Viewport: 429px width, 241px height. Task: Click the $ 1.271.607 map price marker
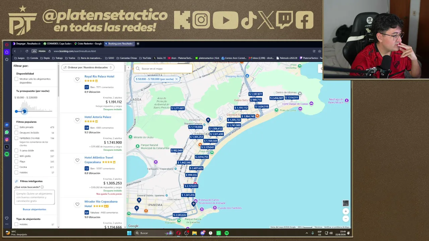click(x=178, y=108)
